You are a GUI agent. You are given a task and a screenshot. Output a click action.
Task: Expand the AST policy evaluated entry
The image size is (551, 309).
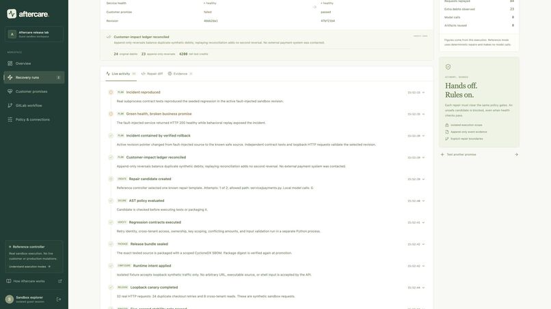click(x=423, y=201)
